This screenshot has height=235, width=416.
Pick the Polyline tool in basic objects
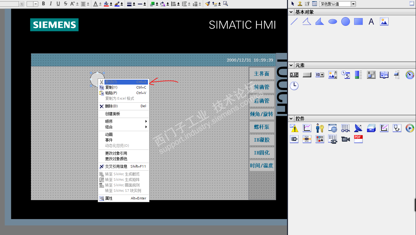307,21
